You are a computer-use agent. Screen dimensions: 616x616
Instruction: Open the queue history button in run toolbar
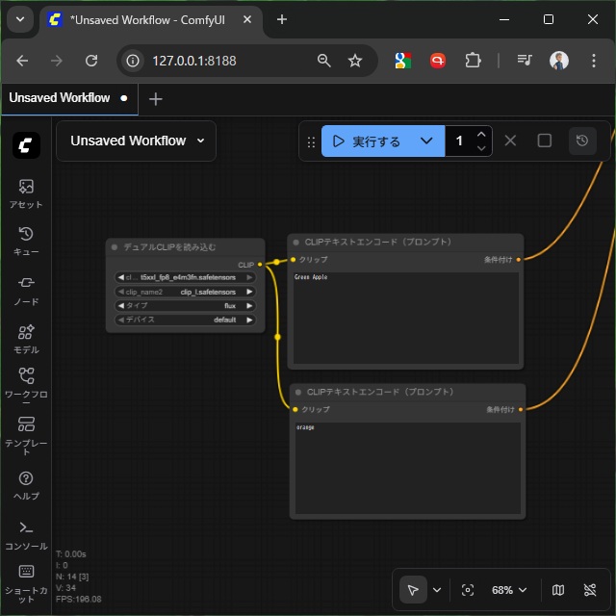pos(582,141)
